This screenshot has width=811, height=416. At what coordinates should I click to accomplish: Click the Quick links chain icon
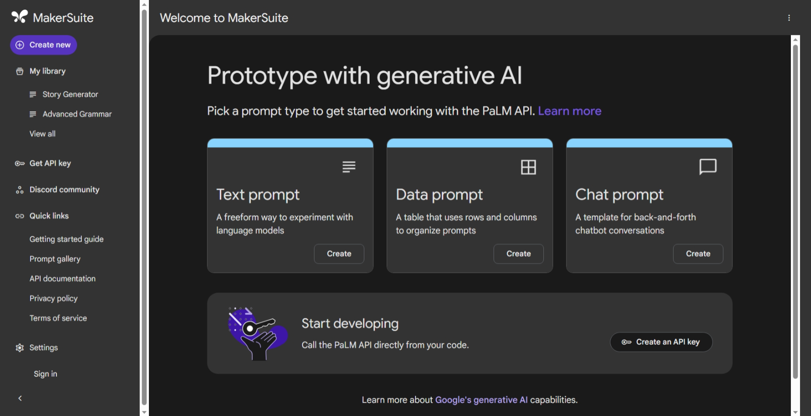coord(20,216)
